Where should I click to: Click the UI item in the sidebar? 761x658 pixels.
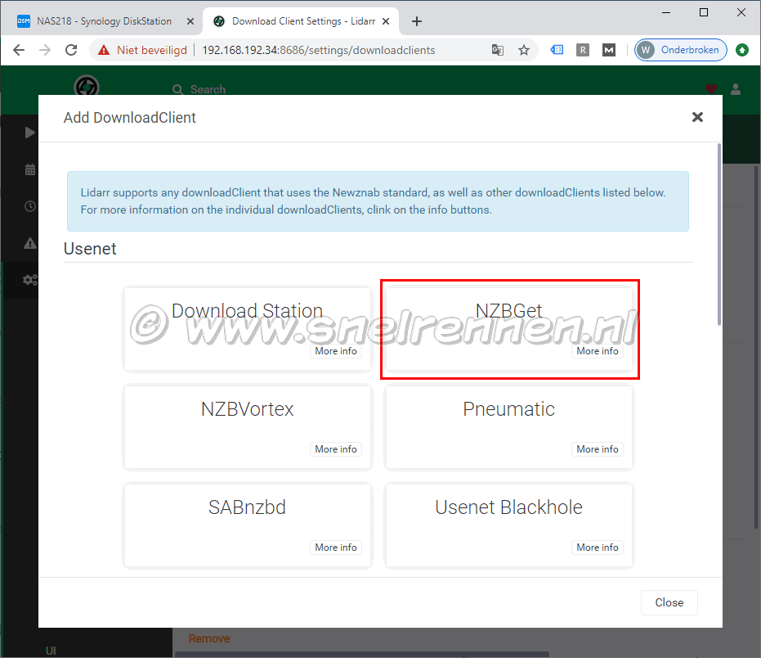pos(51,651)
